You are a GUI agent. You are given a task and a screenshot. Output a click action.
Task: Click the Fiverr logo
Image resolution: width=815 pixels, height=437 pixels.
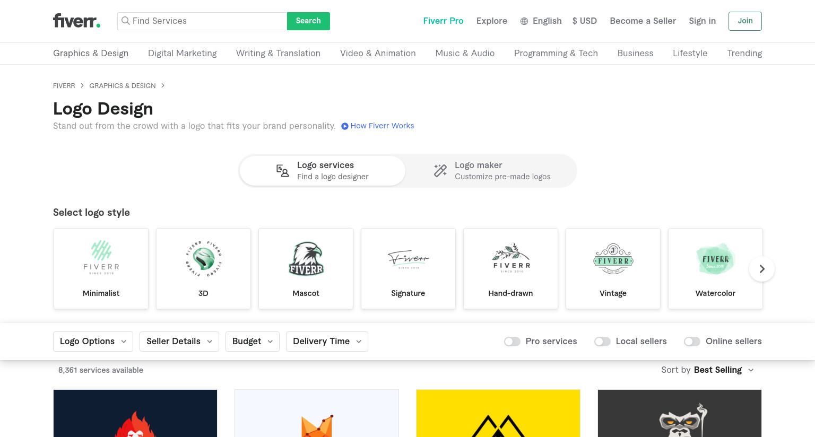(x=76, y=21)
